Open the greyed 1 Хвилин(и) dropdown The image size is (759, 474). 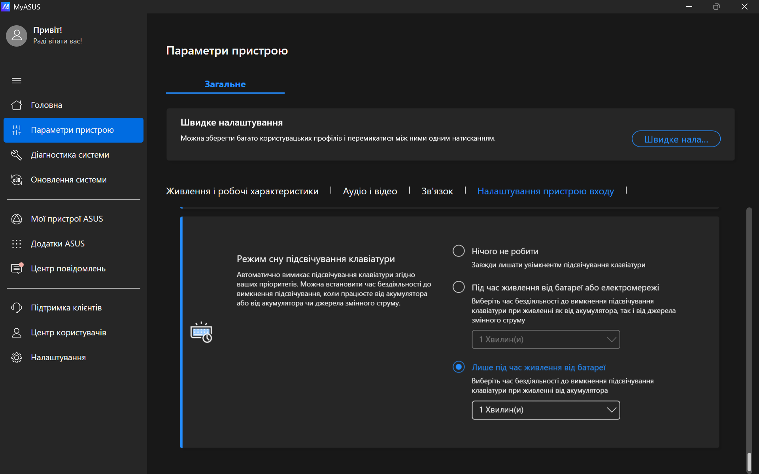coord(546,340)
